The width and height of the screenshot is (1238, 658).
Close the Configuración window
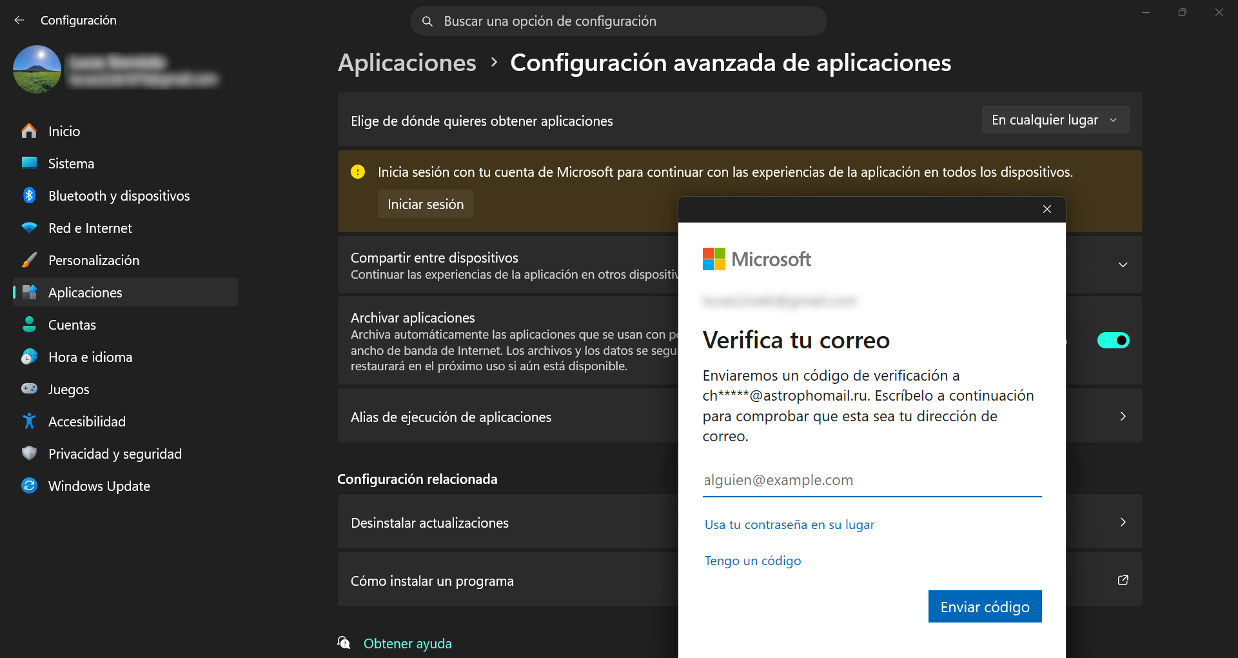[1219, 12]
